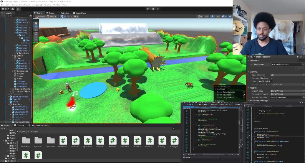This screenshot has width=305, height=163.
Task: Select the Hand view tool in Scene
Action: 36,23
